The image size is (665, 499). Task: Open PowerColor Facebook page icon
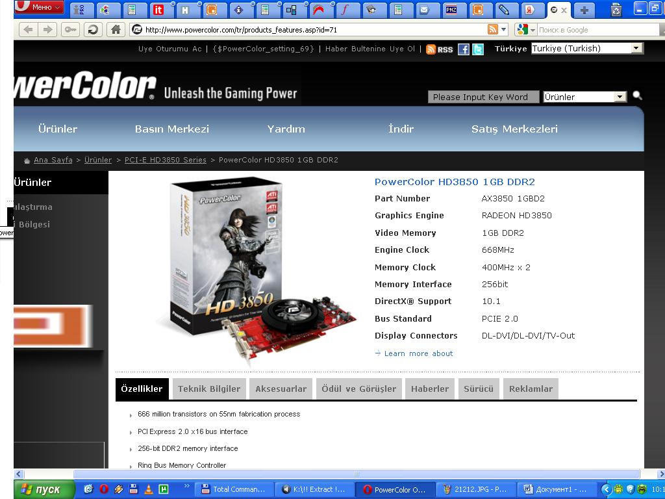coord(464,49)
